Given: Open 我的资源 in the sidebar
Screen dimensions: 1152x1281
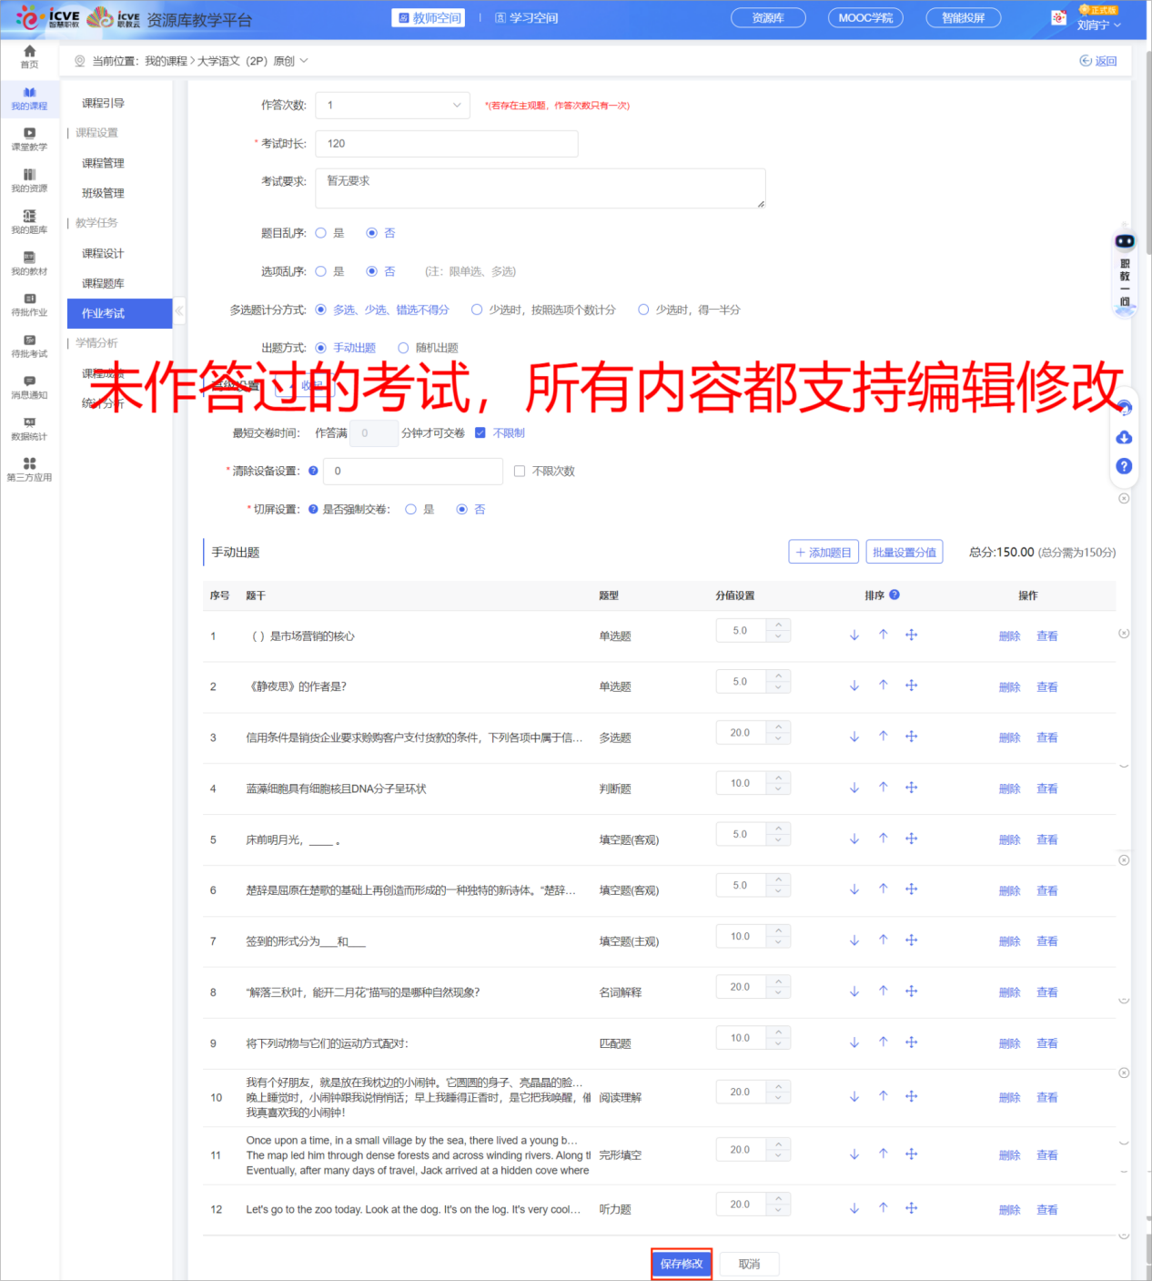Looking at the screenshot, I should pos(29,180).
